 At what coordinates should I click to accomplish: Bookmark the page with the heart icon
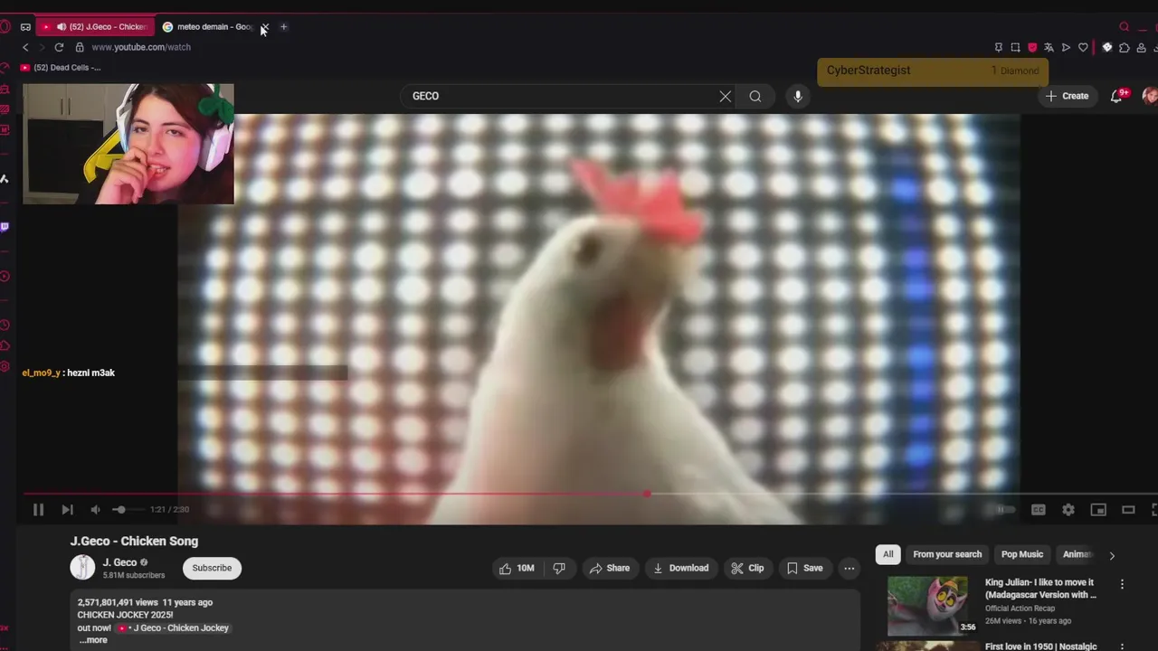(x=1083, y=47)
